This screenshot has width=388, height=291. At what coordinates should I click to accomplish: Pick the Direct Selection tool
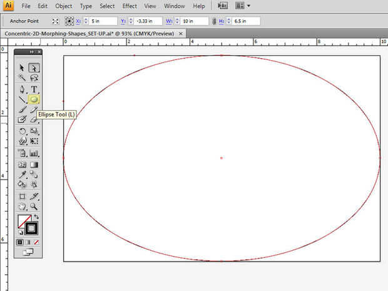(34, 68)
